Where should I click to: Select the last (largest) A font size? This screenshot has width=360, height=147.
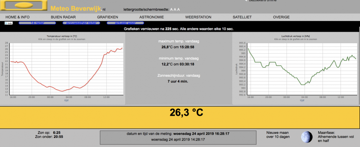179,9
